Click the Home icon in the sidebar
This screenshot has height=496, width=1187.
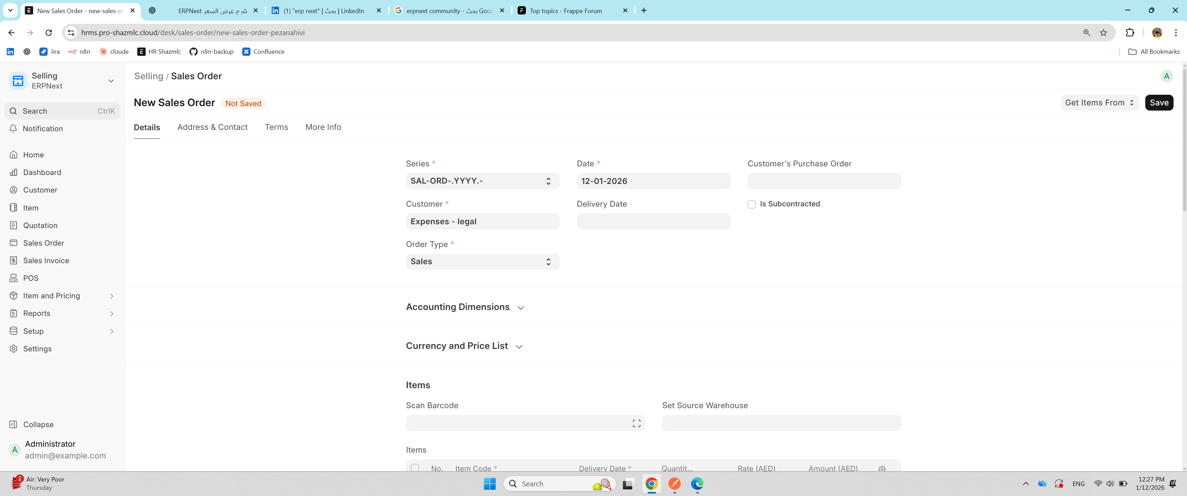coord(14,155)
